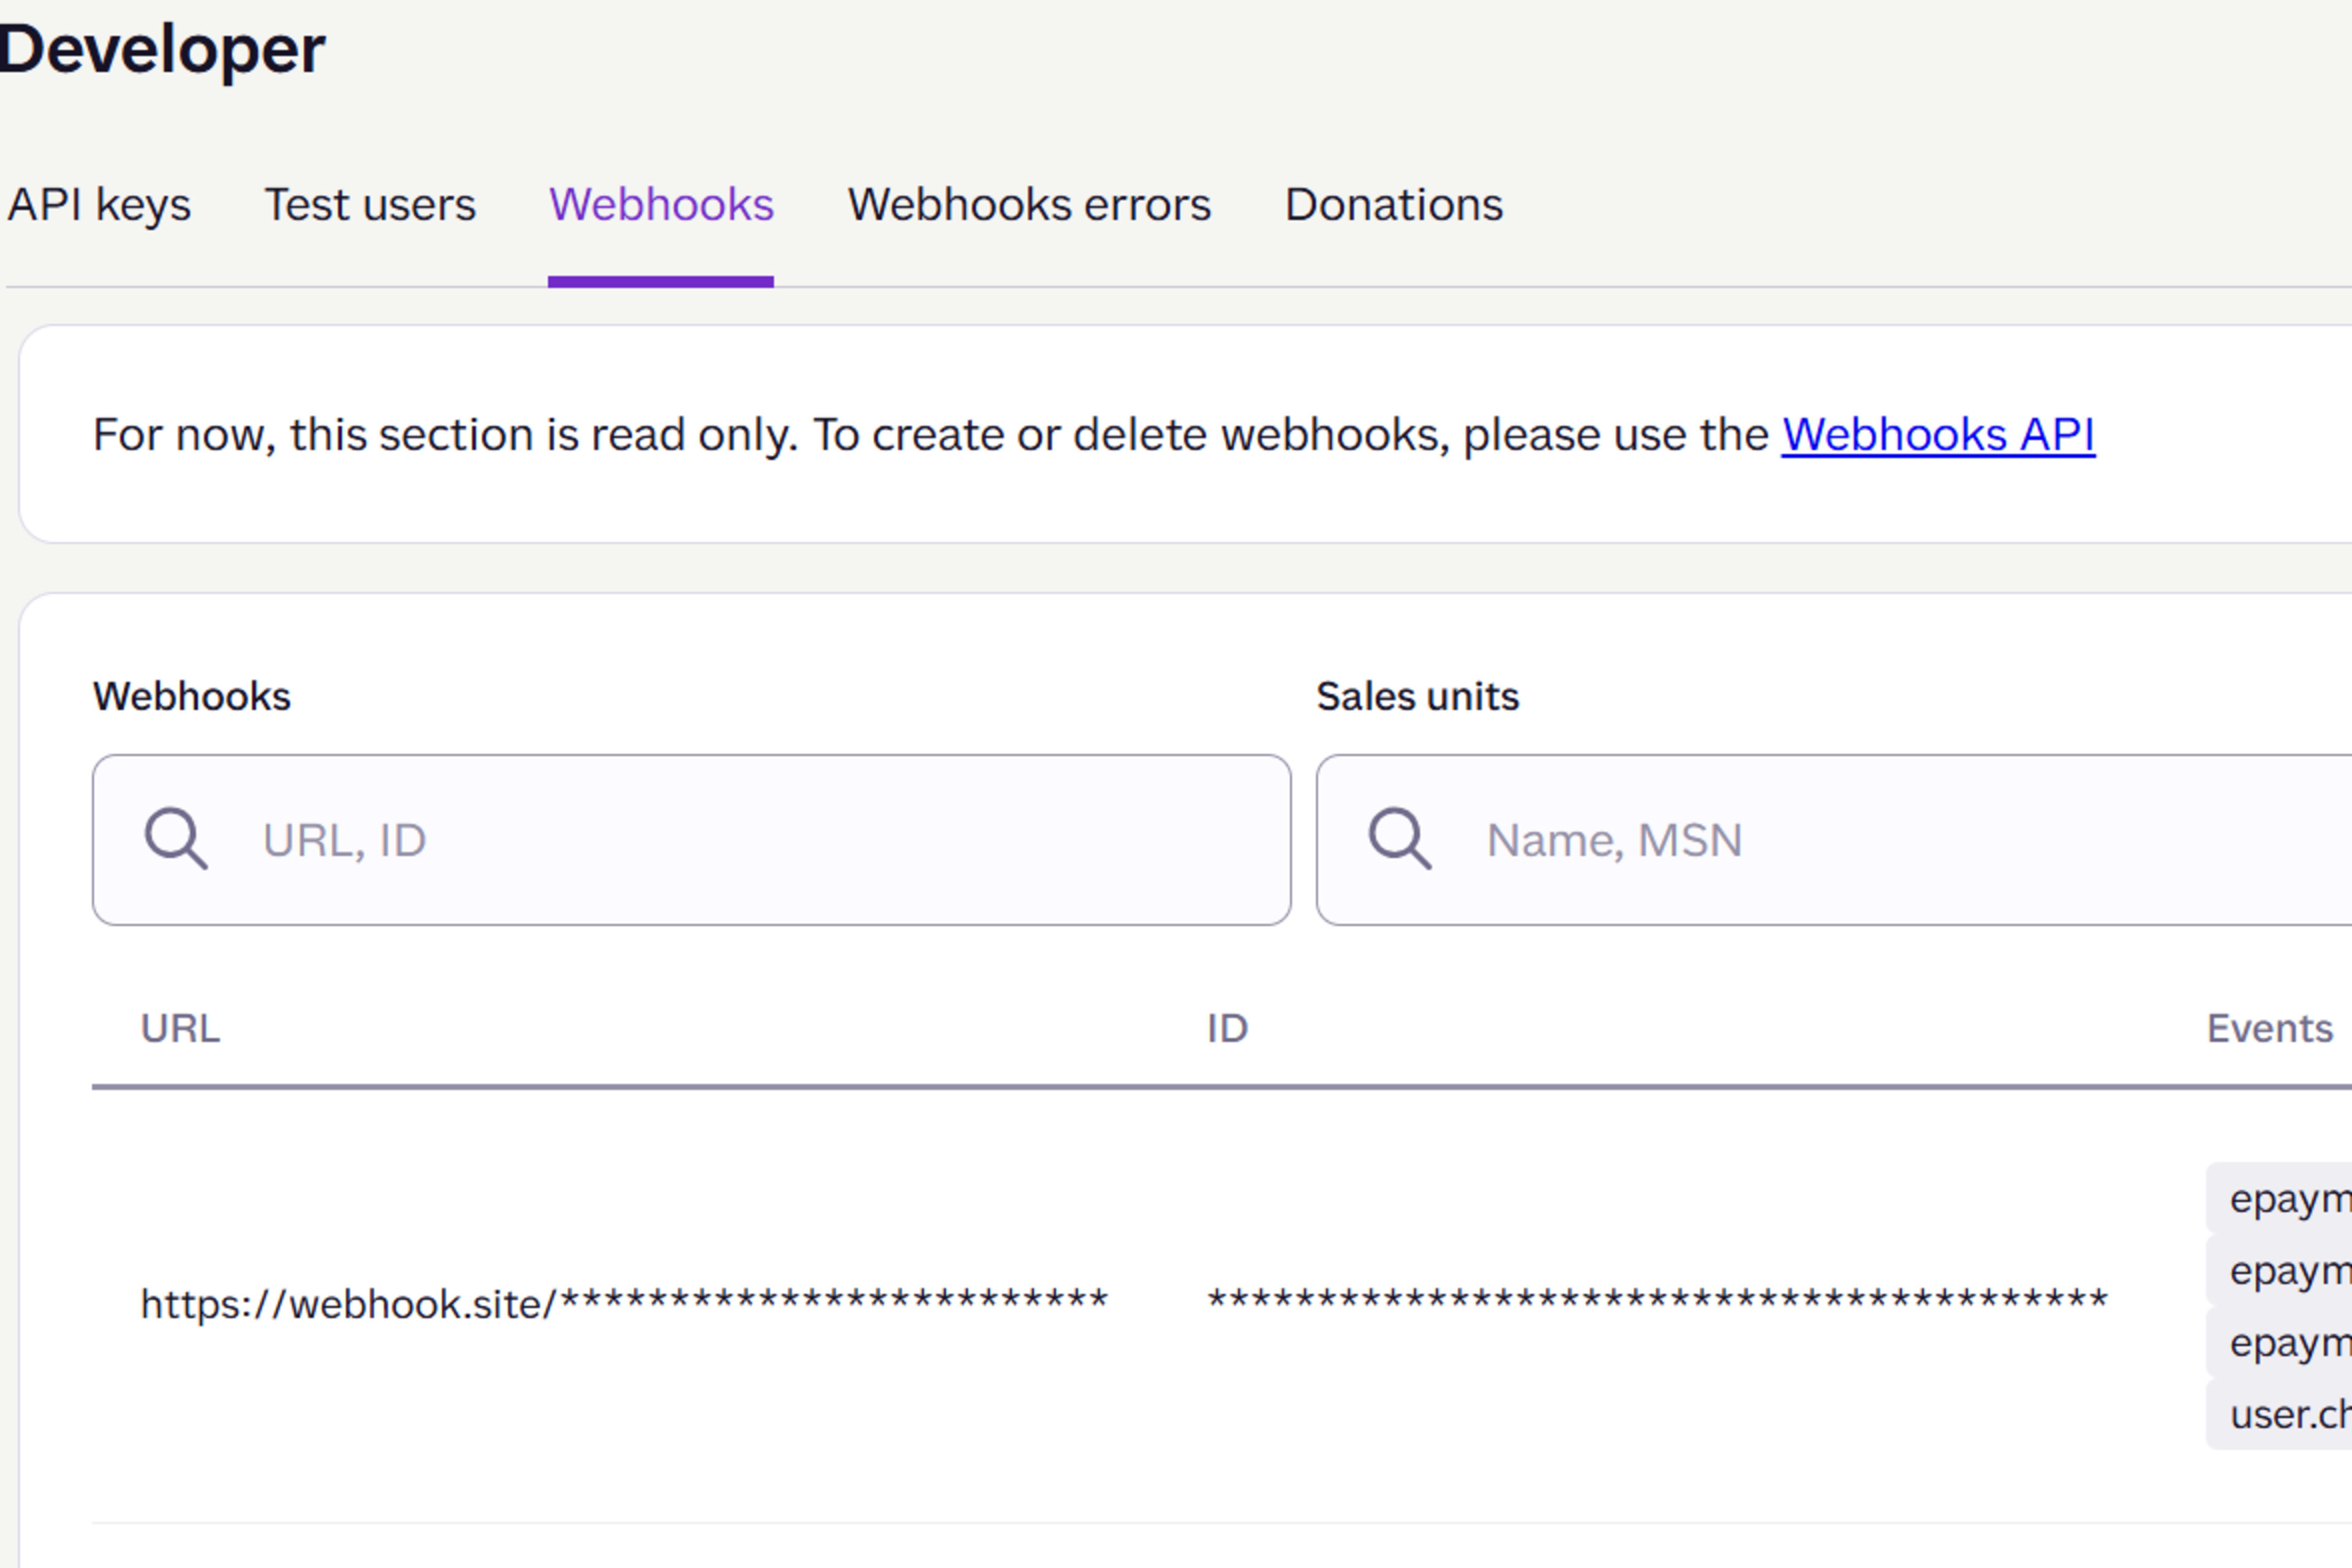Screen dimensions: 2352x1568
Task: Go to the Donations tab
Action: click(1393, 205)
